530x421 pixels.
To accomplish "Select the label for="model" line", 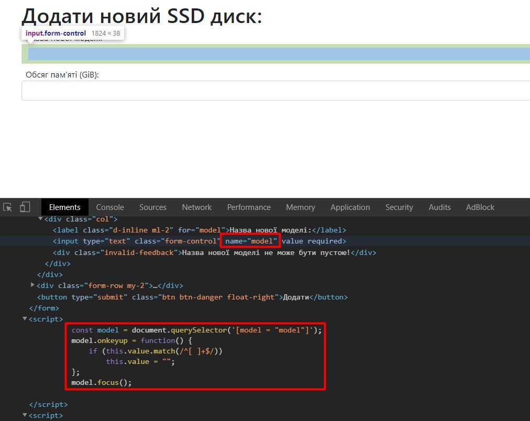I will (200, 230).
